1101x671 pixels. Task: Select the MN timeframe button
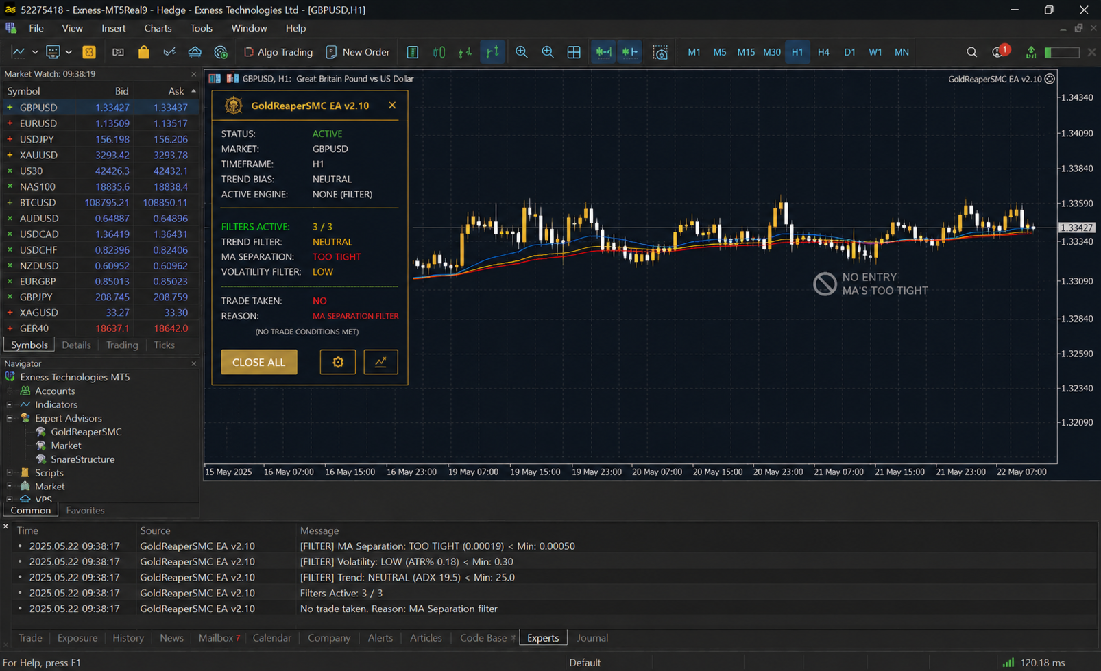click(902, 52)
